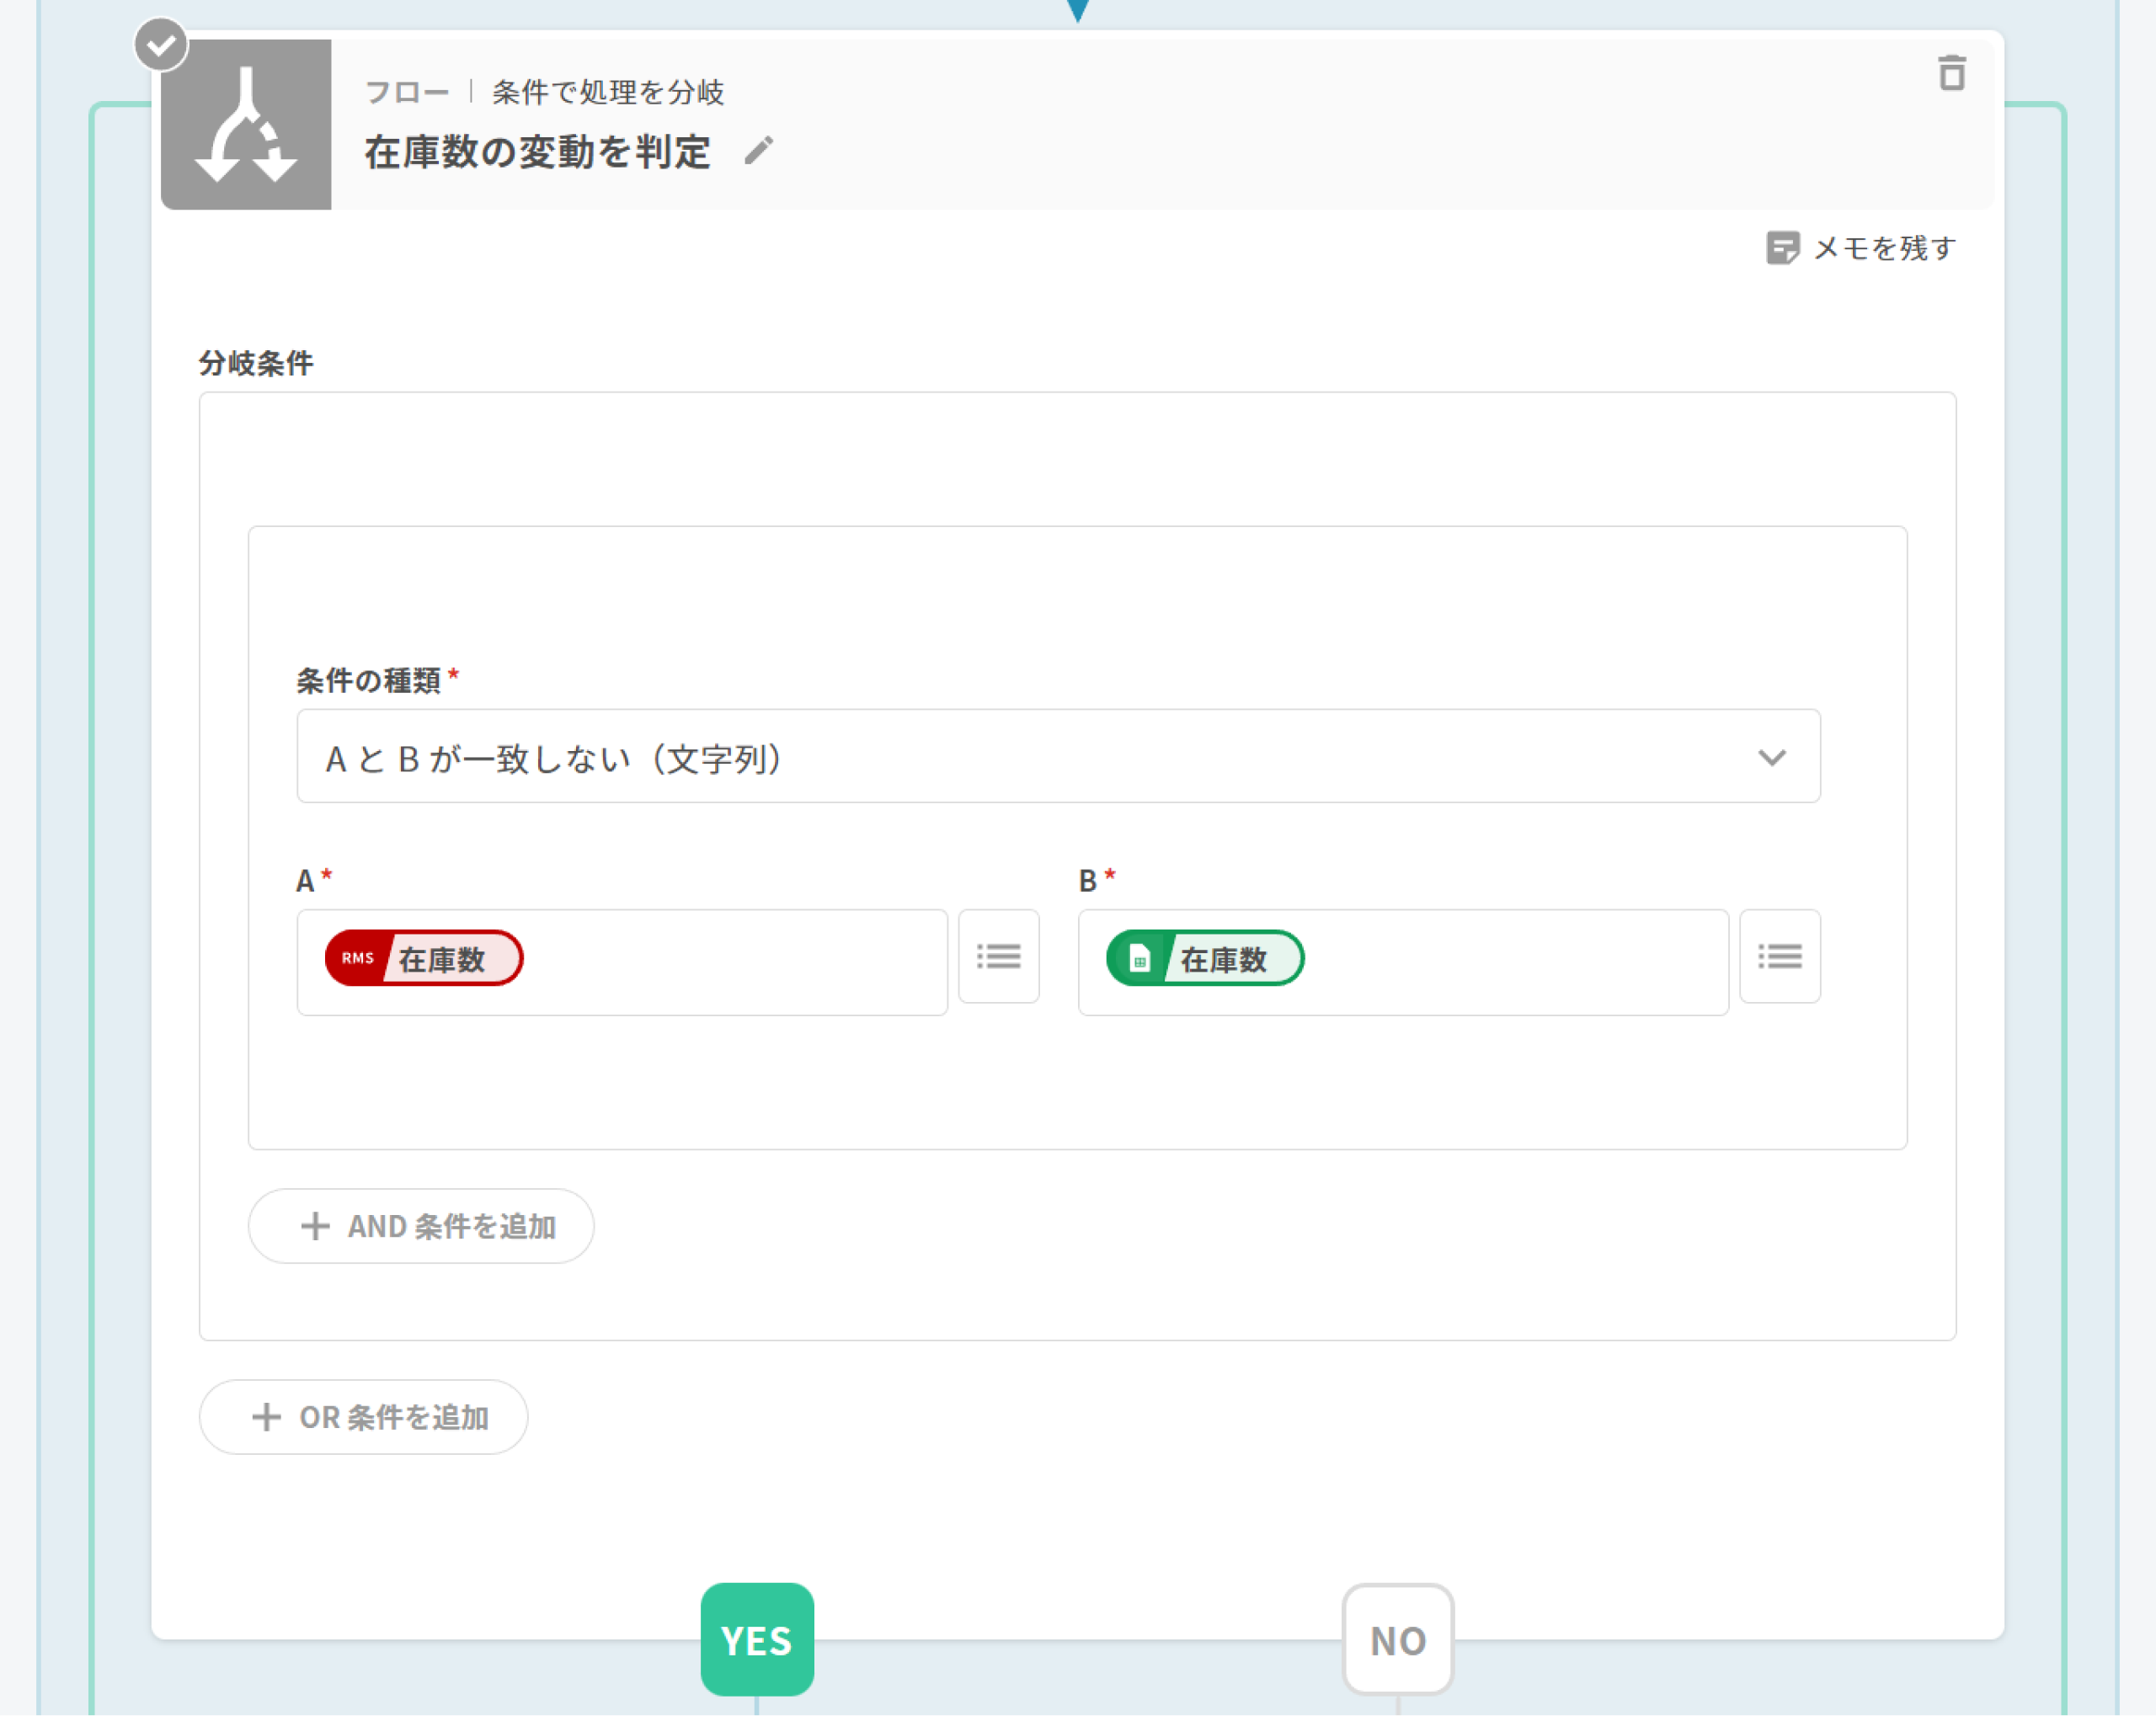Open the variable list icon for field B
This screenshot has height=1716, width=2156.
click(1779, 957)
